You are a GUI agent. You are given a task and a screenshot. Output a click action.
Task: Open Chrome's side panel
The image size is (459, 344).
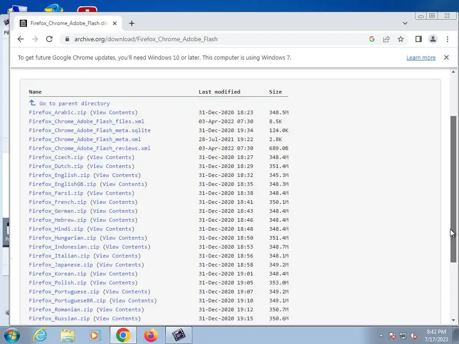tap(419, 39)
